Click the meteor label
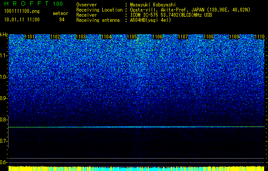This screenshot has width=268, height=171. click(61, 13)
